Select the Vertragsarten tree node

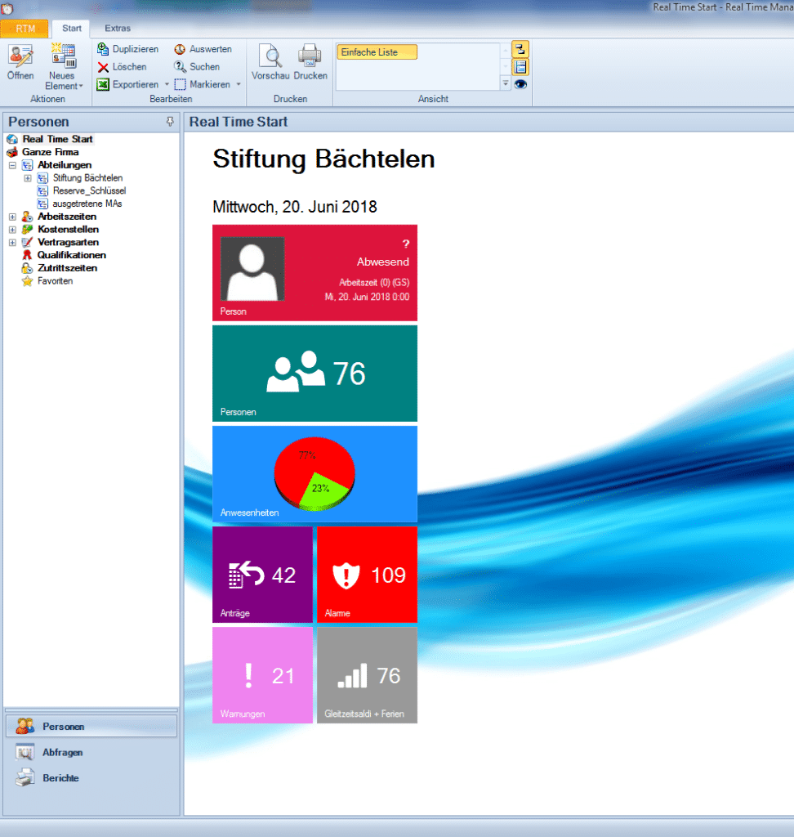coord(68,242)
